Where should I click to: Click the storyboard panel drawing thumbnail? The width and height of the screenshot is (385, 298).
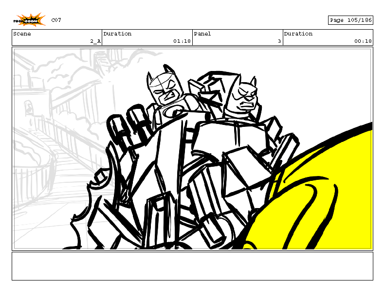coord(193,149)
